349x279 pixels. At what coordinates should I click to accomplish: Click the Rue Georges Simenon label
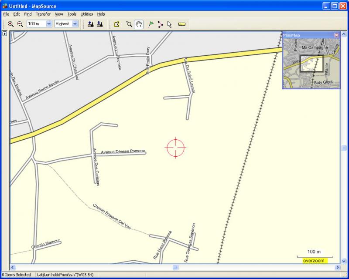tap(190, 243)
